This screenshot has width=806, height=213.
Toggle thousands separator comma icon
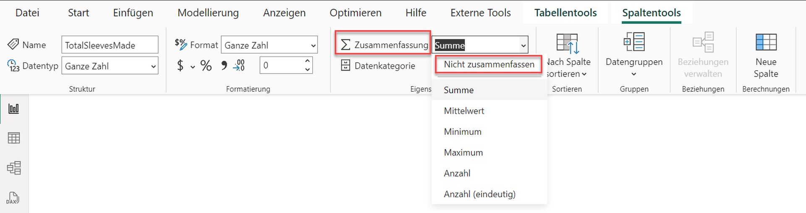(224, 65)
